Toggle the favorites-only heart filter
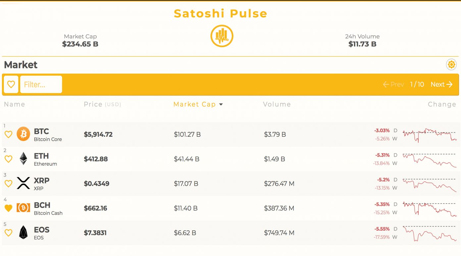The width and height of the screenshot is (461, 256). click(x=11, y=84)
